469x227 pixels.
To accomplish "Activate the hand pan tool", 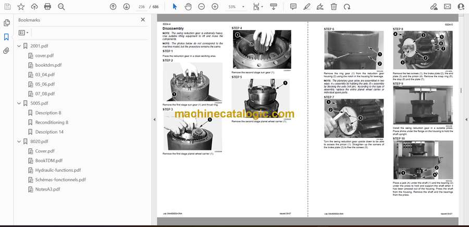I will (188, 7).
